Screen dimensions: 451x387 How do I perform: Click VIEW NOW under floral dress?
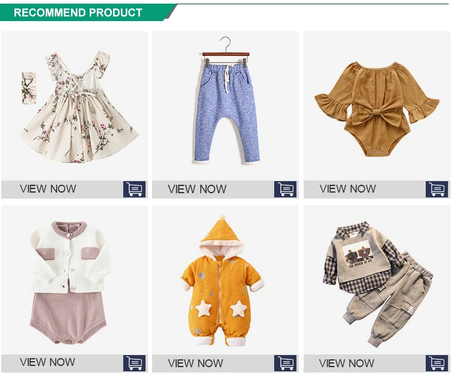tap(48, 189)
